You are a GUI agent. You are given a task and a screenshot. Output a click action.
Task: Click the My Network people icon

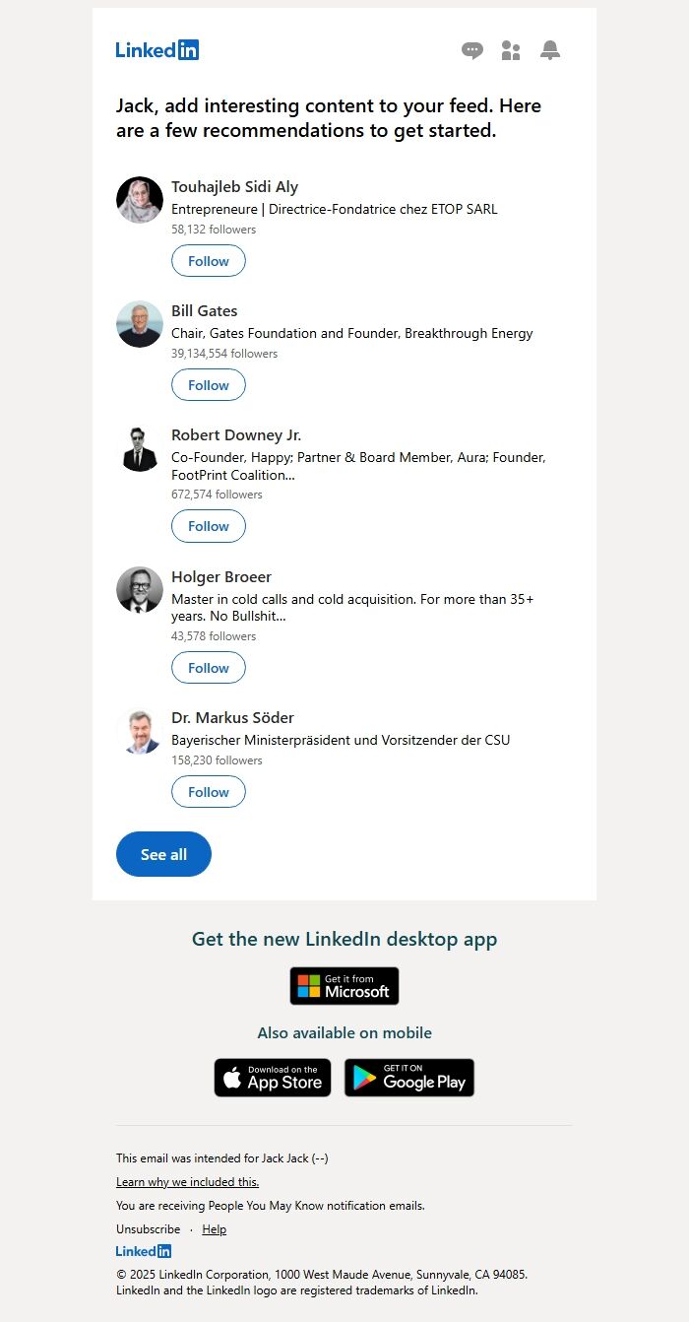(511, 50)
